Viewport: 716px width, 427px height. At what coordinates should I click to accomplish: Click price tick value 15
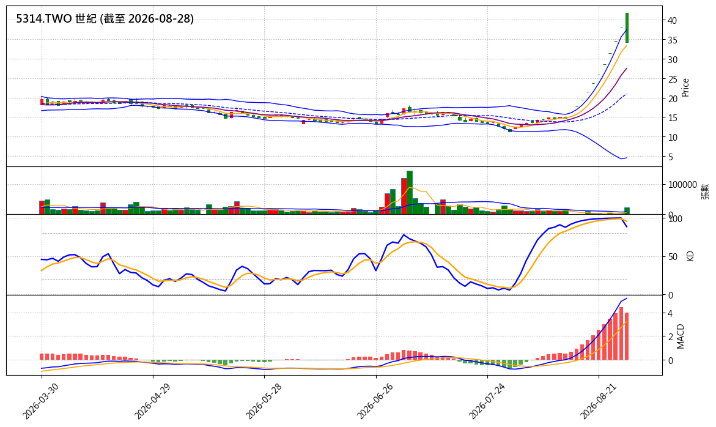coord(672,118)
